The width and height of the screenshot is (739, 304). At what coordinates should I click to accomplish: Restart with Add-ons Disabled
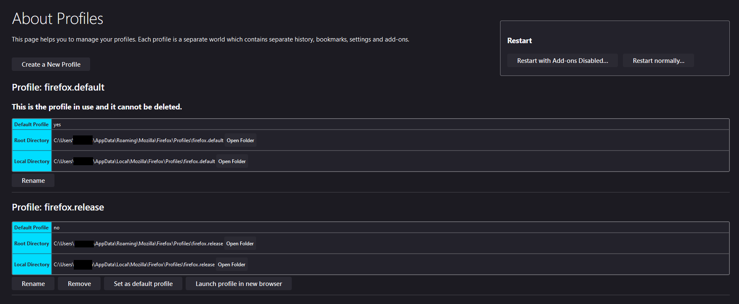(x=562, y=61)
